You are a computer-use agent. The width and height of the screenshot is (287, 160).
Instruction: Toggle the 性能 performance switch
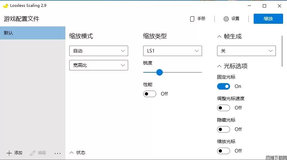pos(150,94)
